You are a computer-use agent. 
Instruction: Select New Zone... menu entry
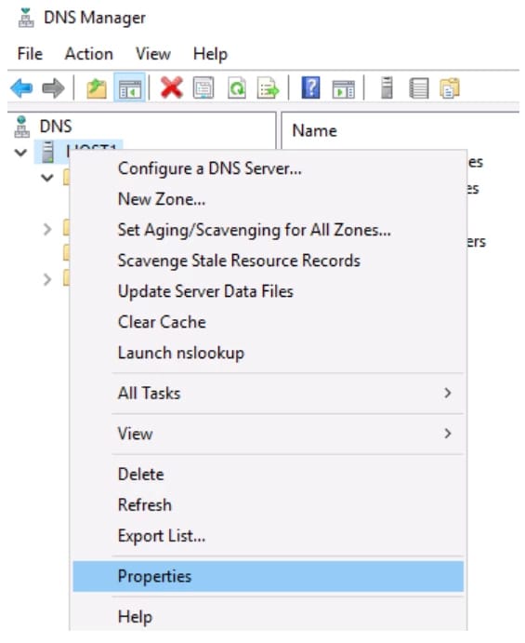[x=162, y=199]
